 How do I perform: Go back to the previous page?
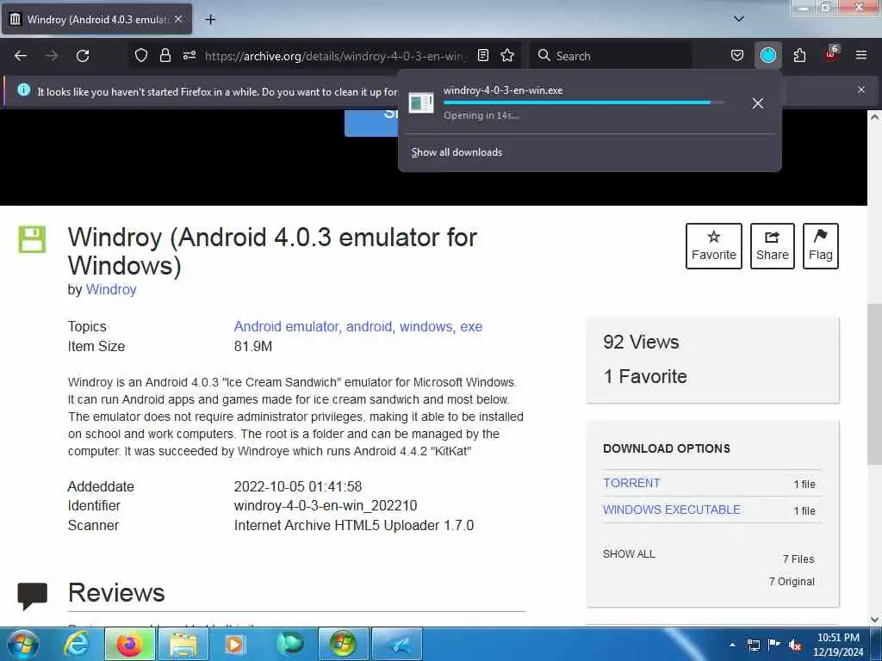click(x=21, y=56)
